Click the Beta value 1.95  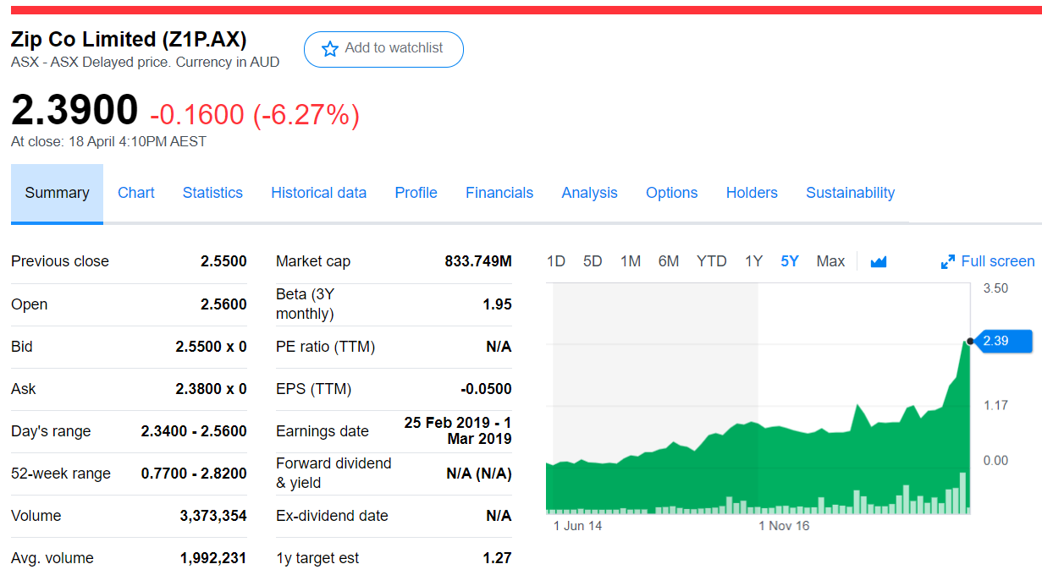pyautogui.click(x=497, y=304)
